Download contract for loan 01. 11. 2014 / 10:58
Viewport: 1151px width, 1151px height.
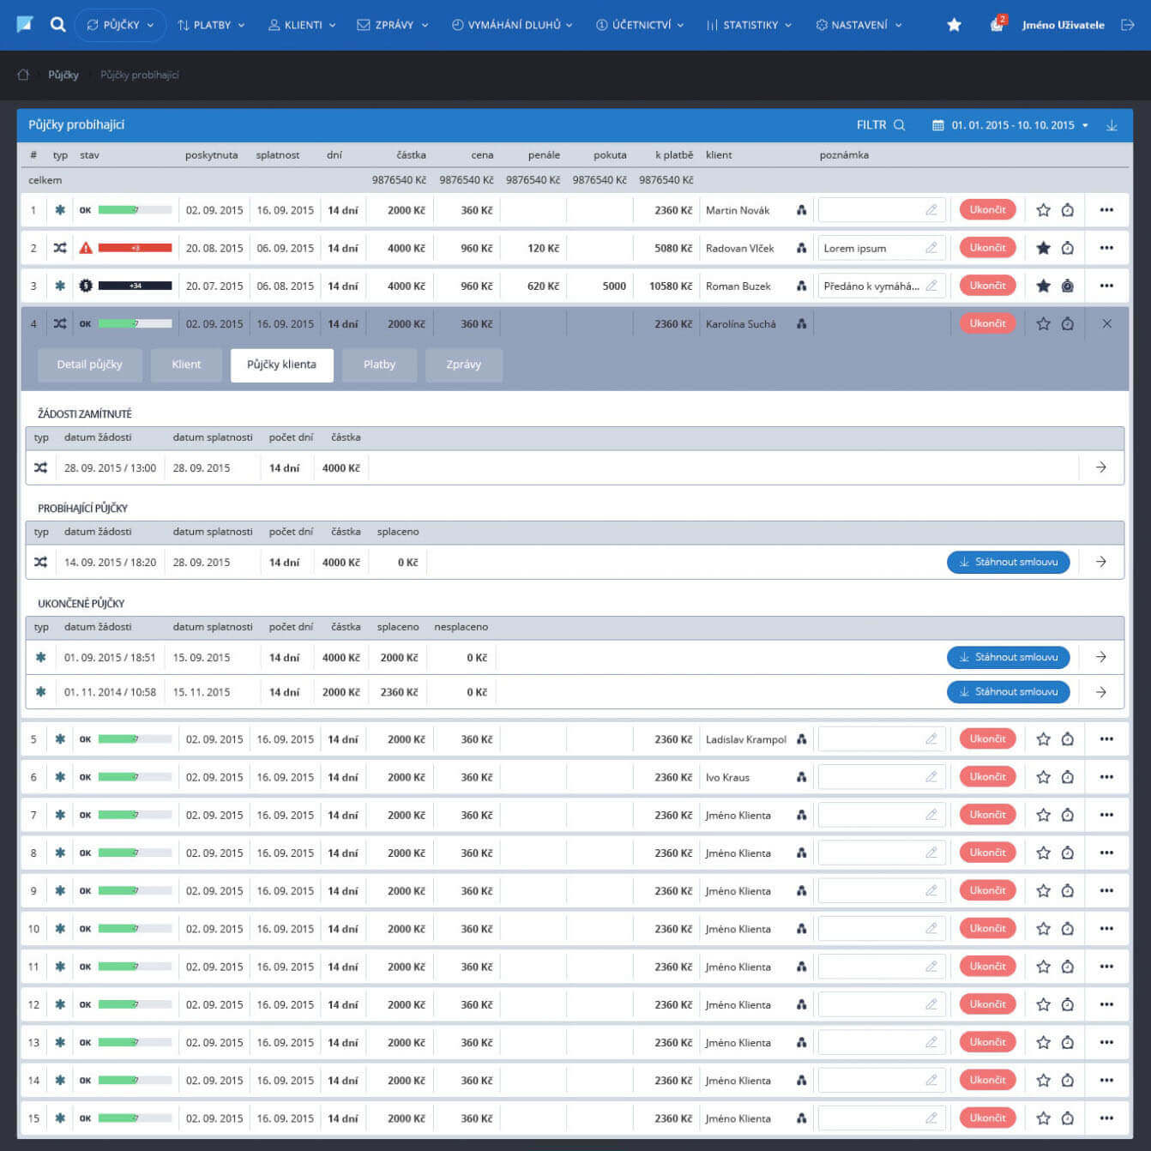coord(1008,691)
